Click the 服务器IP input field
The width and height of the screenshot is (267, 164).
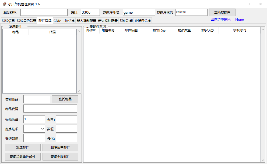click(44, 12)
